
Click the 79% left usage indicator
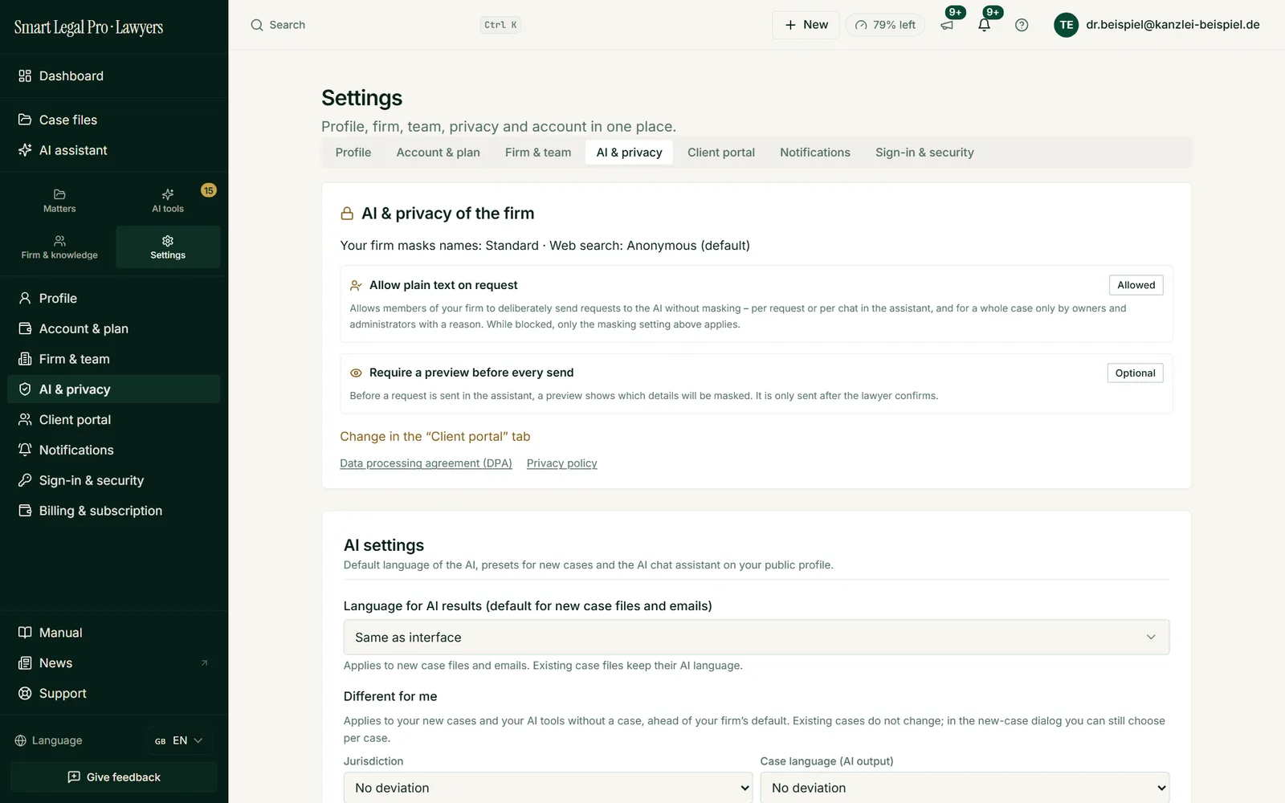coord(885,25)
